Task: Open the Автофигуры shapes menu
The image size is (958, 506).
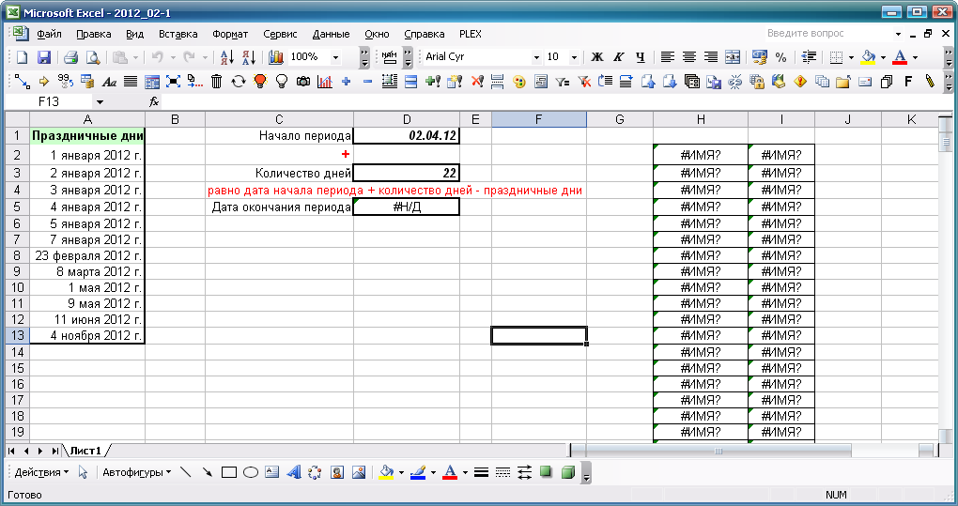Action: pos(137,472)
